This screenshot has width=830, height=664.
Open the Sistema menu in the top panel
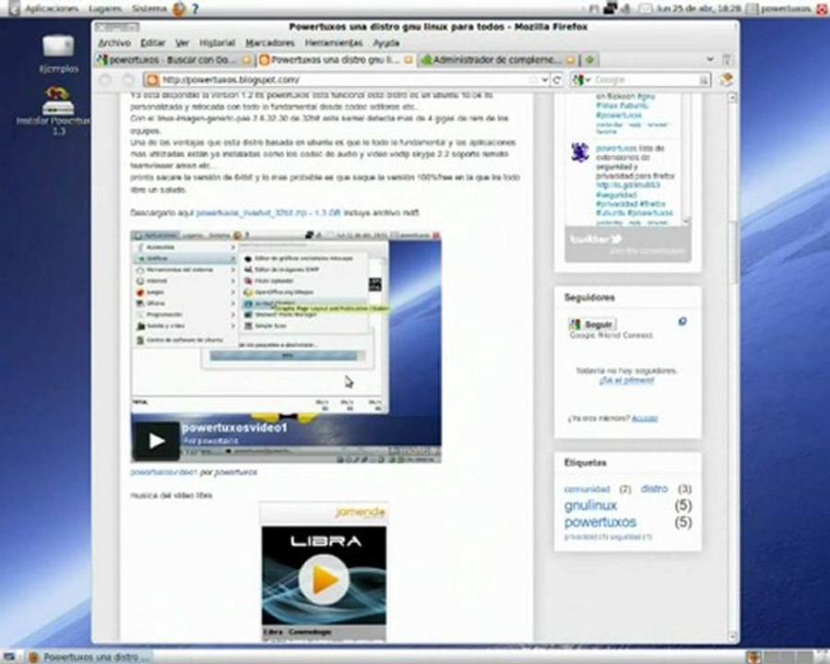click(x=149, y=8)
